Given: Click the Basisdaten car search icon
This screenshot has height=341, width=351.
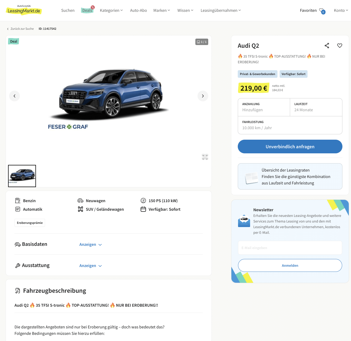Looking at the screenshot, I should click(18, 244).
